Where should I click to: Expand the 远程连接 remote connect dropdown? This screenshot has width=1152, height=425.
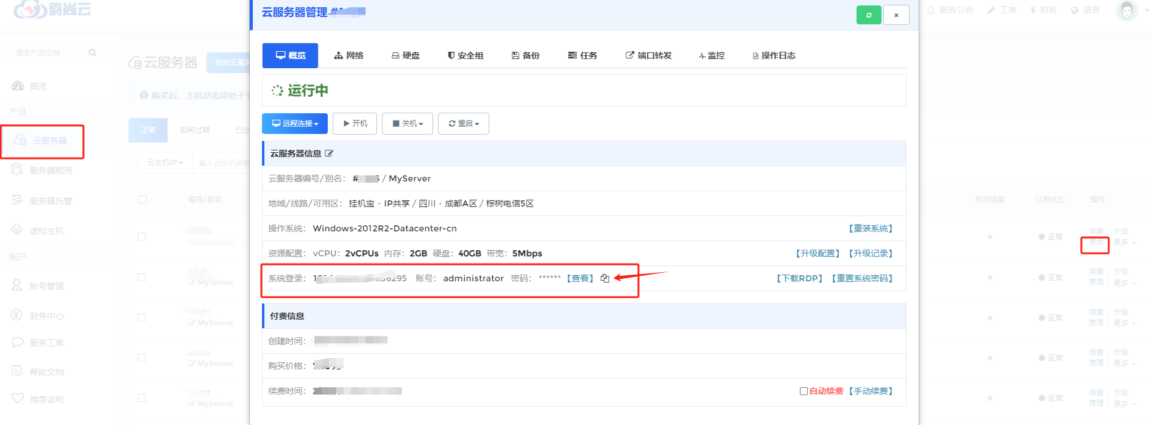pyautogui.click(x=295, y=124)
